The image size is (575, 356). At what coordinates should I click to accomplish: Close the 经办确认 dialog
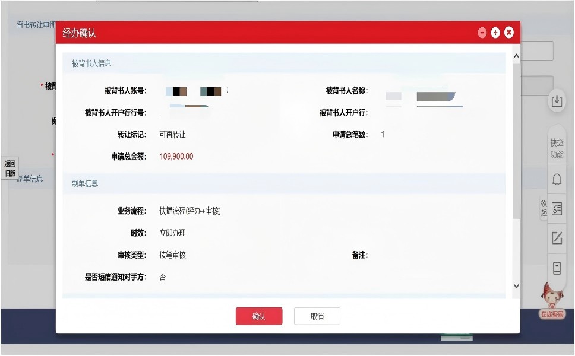tap(509, 33)
